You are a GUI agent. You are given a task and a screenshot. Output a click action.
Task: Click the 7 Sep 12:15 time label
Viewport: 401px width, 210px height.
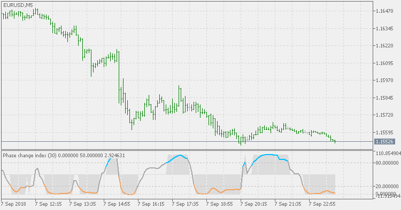(x=49, y=204)
